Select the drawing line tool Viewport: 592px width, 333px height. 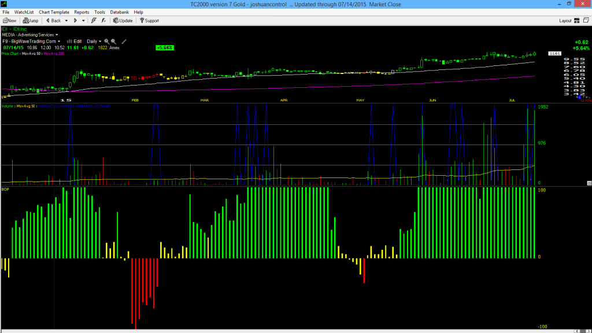[x=124, y=42]
